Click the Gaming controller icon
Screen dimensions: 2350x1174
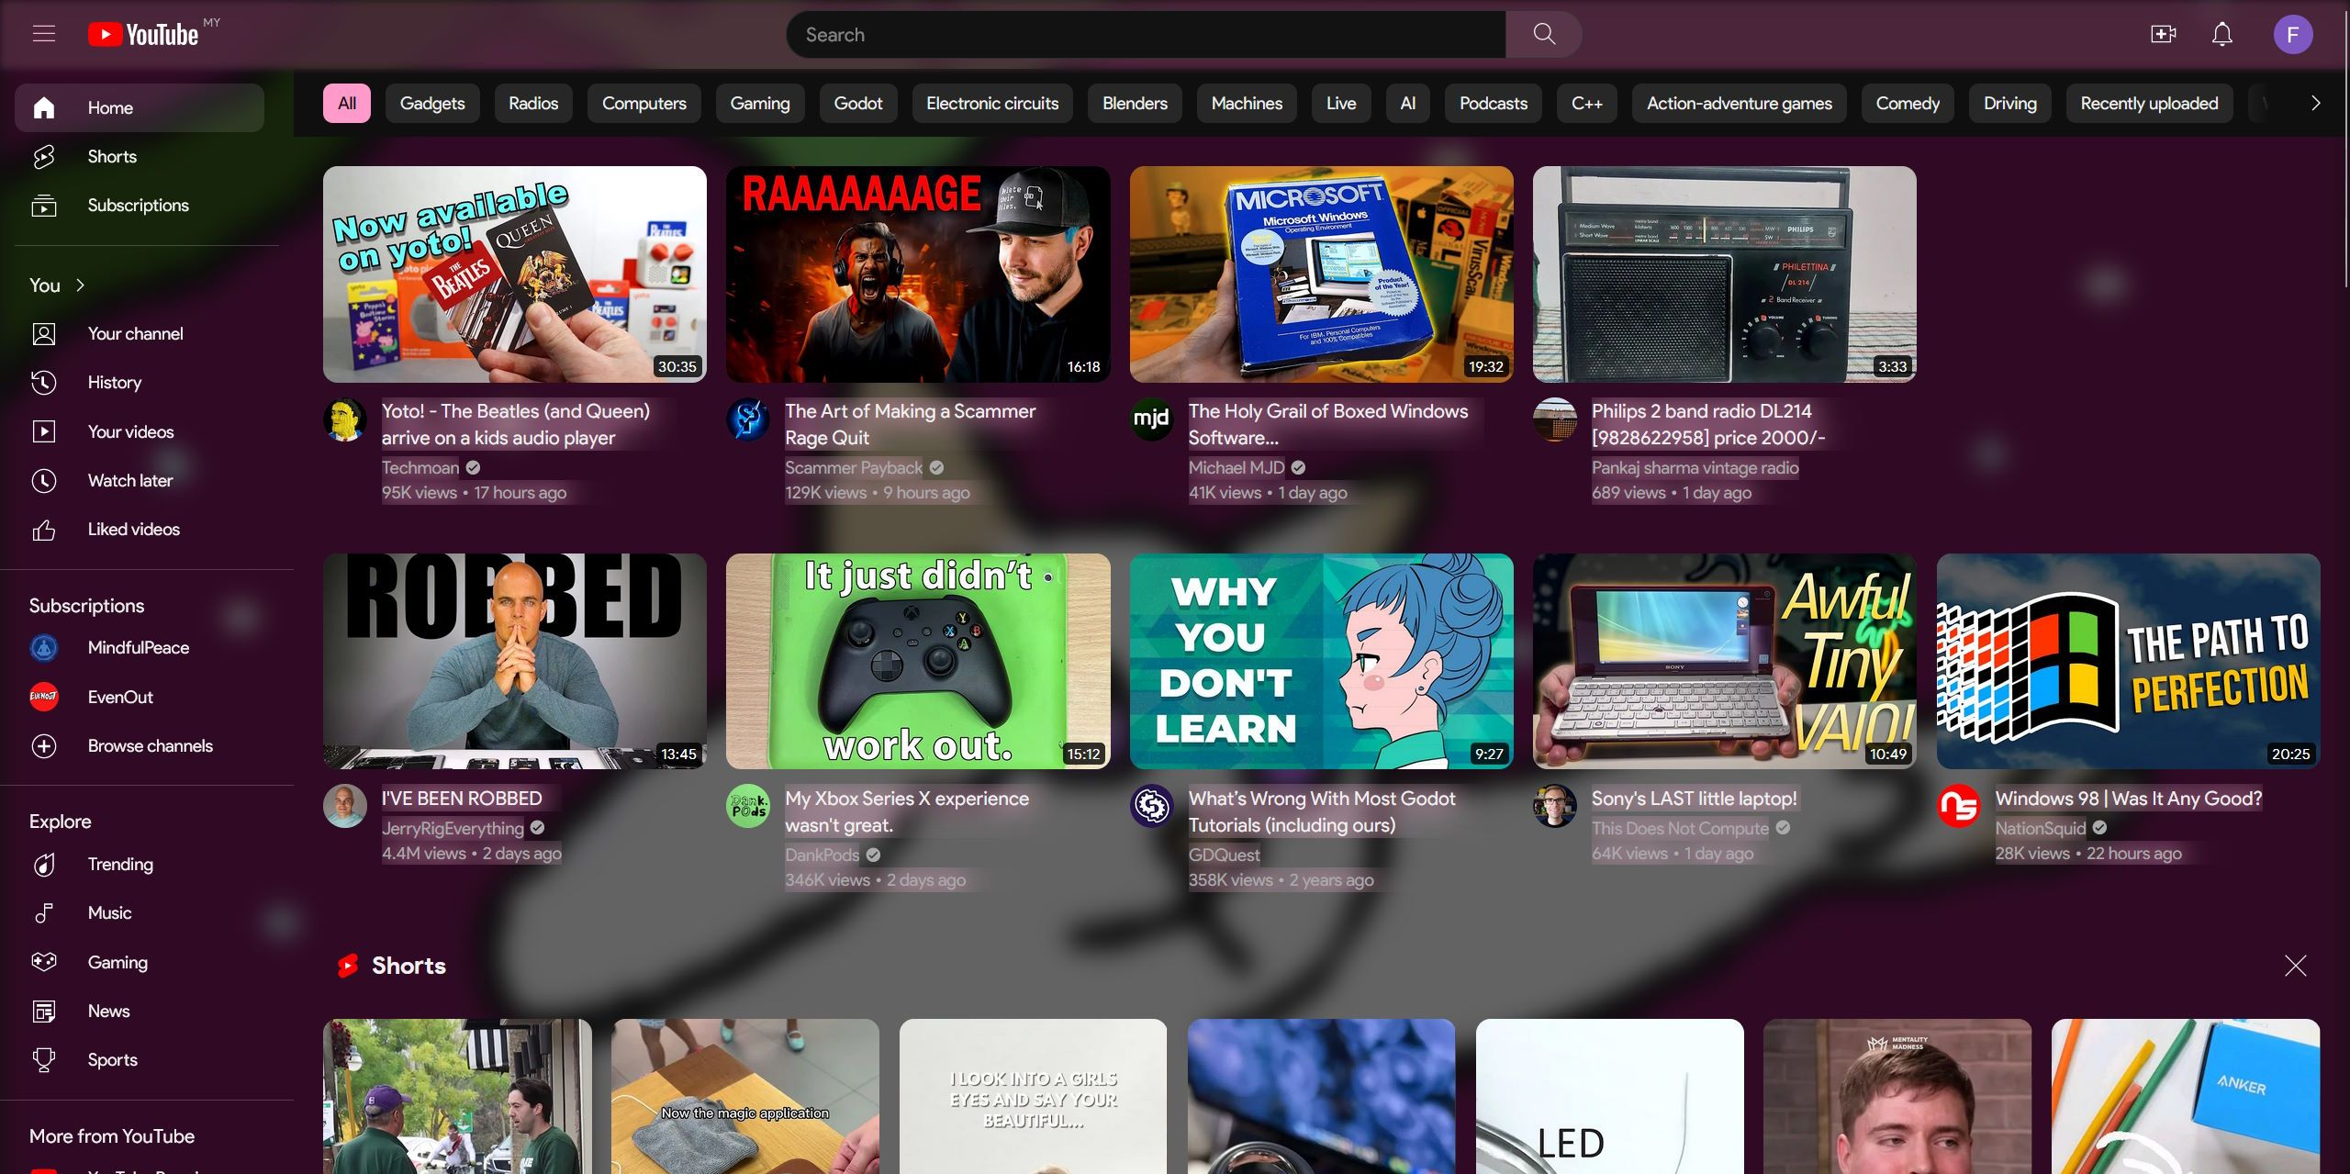(44, 962)
